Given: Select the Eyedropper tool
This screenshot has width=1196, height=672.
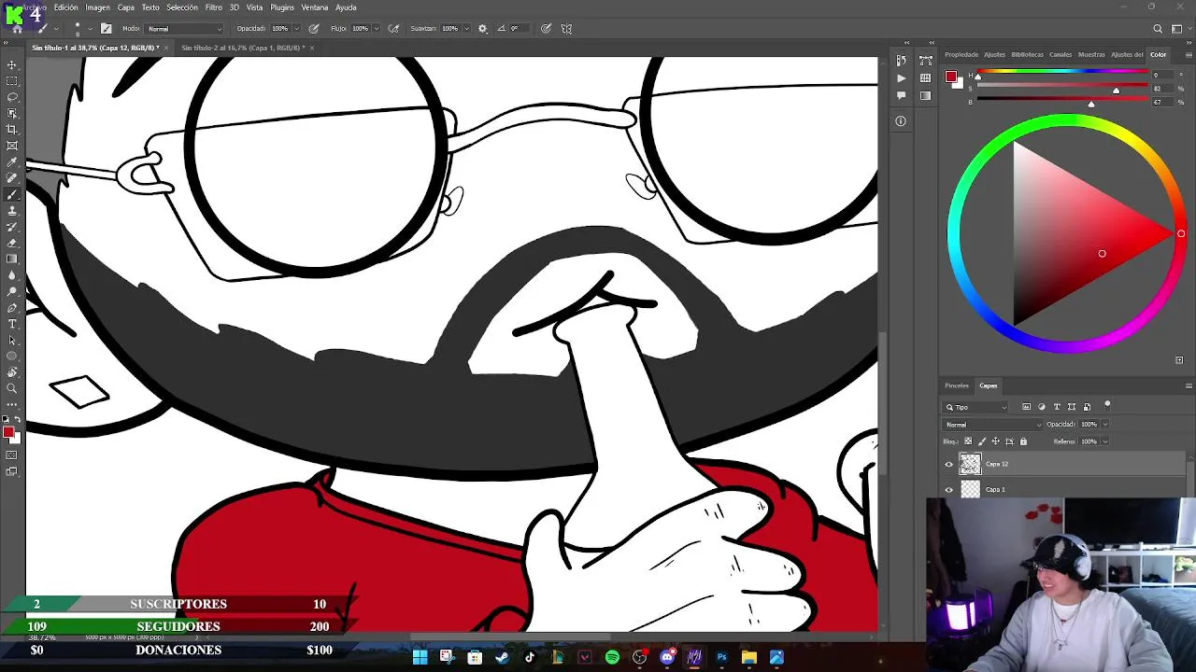Looking at the screenshot, I should tap(12, 162).
